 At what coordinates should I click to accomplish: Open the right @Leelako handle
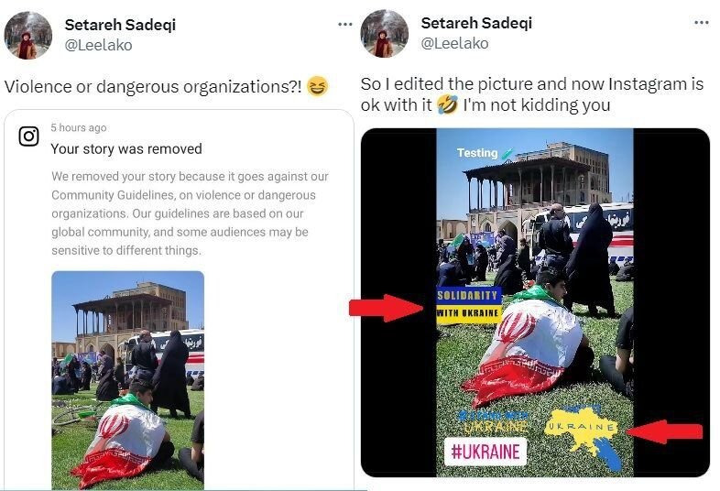[454, 43]
